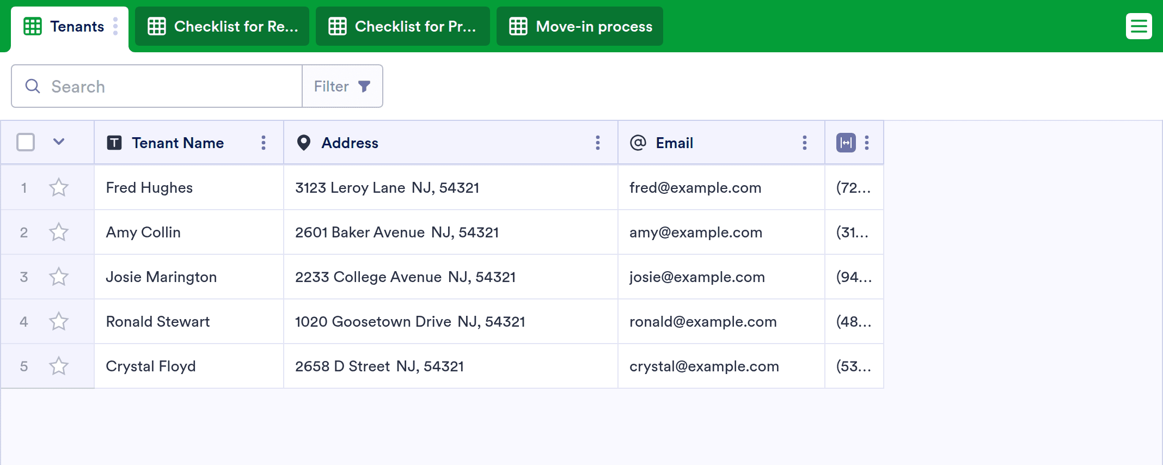Open the Checklist for Re... tab
The height and width of the screenshot is (465, 1163).
click(x=222, y=26)
